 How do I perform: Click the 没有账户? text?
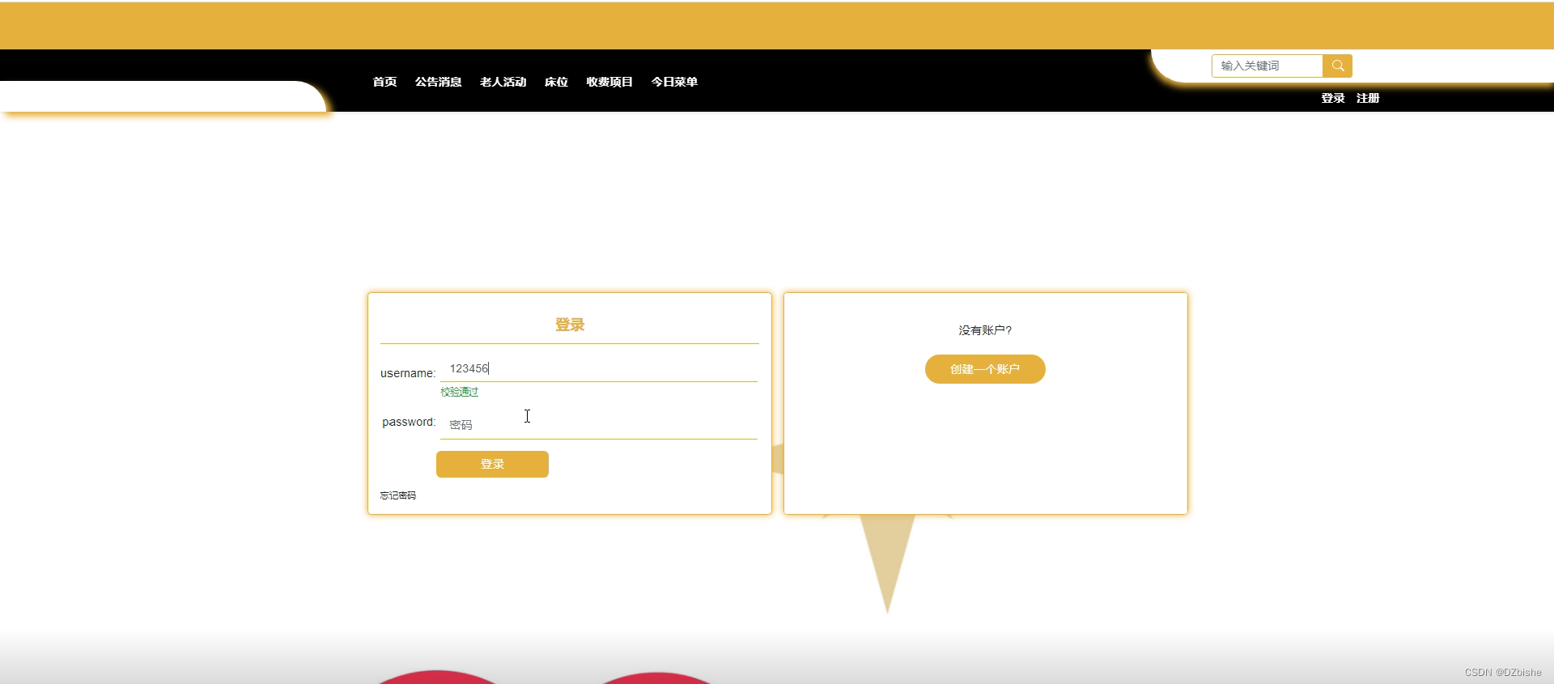(x=985, y=330)
